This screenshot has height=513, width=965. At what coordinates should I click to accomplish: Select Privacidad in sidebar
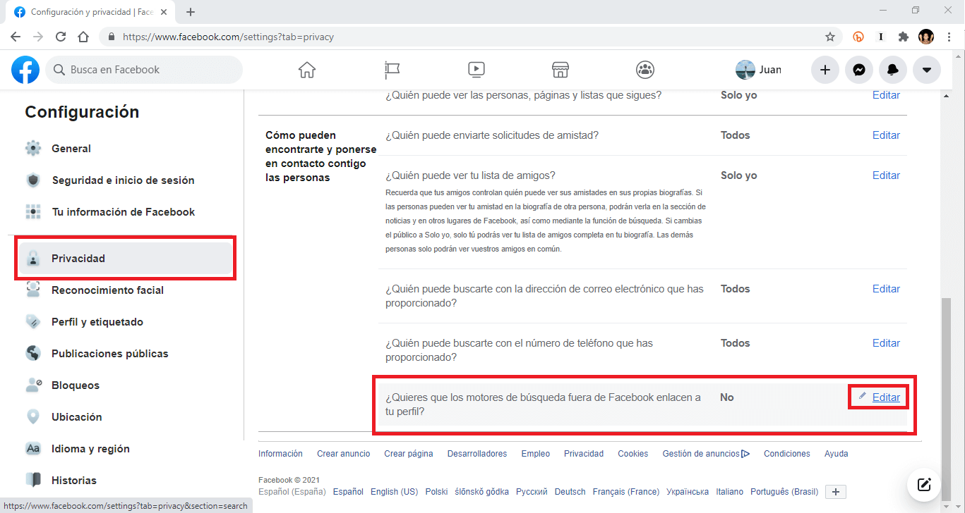(126, 259)
